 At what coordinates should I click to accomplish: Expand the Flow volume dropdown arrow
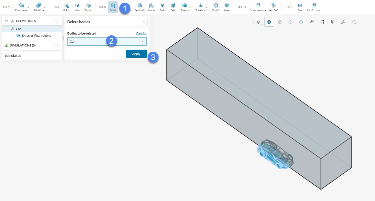point(29,7)
